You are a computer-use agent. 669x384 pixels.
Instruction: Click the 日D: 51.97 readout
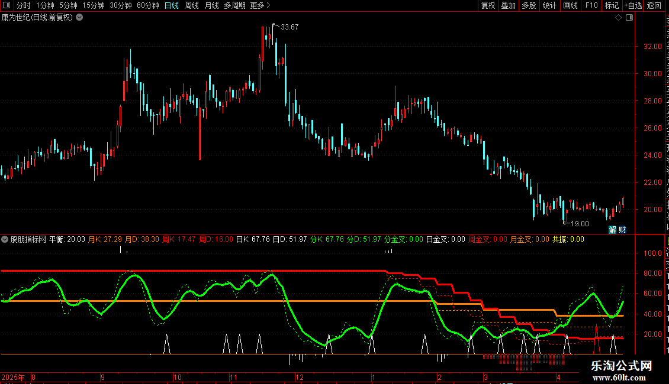pos(290,239)
